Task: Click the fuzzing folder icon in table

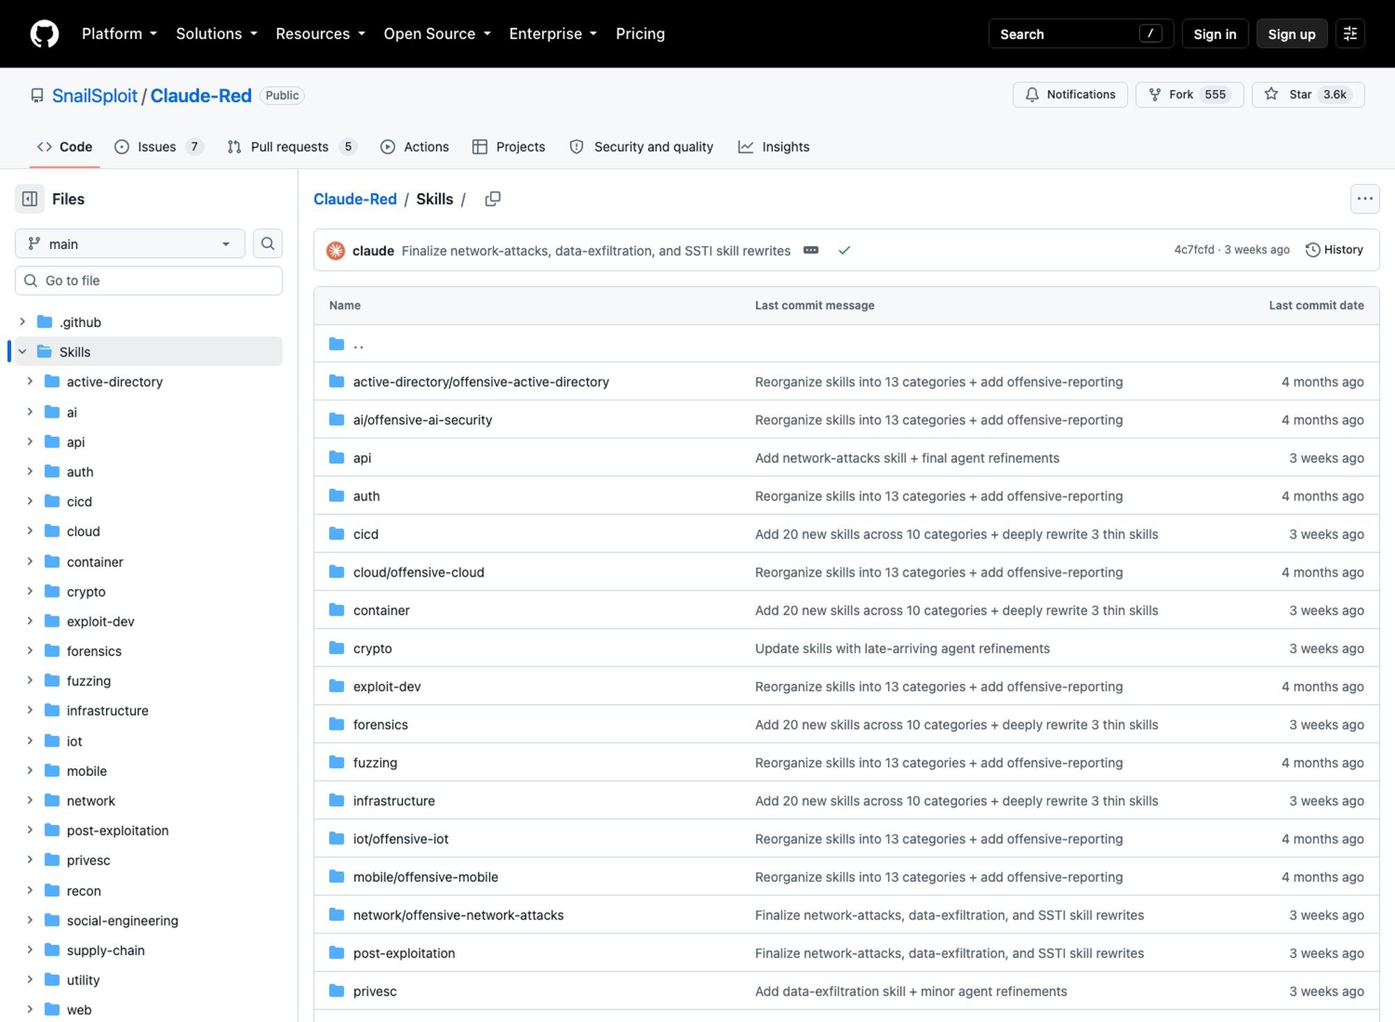Action: tap(337, 762)
